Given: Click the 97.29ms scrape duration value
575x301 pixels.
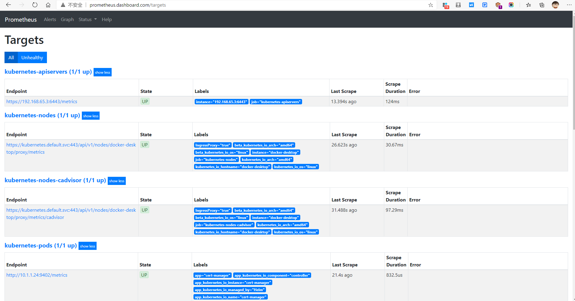Looking at the screenshot, I should click(394, 210).
